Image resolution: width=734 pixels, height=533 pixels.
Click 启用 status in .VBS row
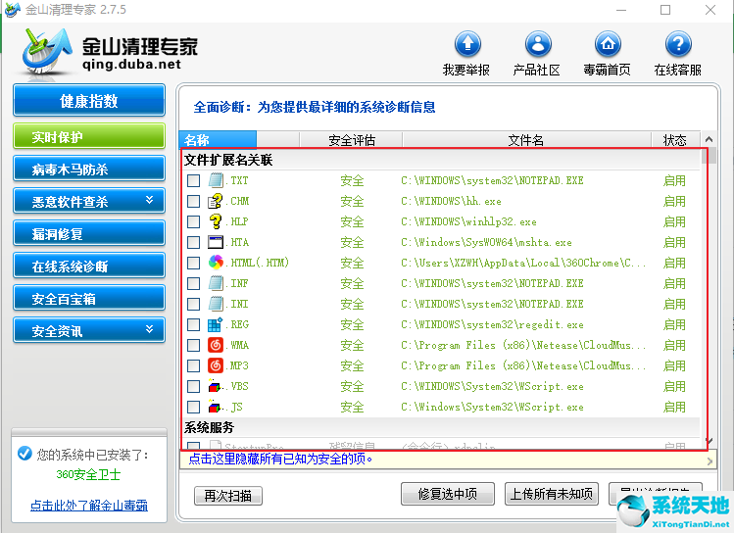pos(674,387)
